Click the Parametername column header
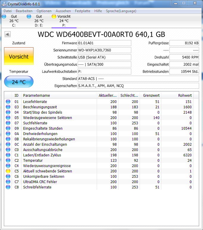 pos(59,96)
